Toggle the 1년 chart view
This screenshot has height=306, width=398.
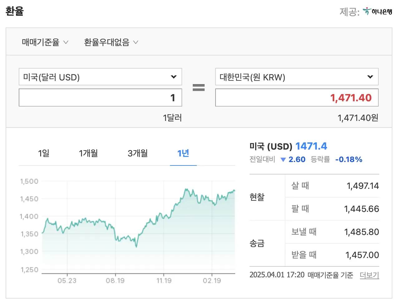coord(183,153)
